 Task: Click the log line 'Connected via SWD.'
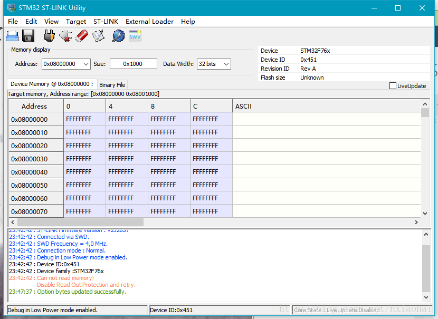[x=49, y=237]
